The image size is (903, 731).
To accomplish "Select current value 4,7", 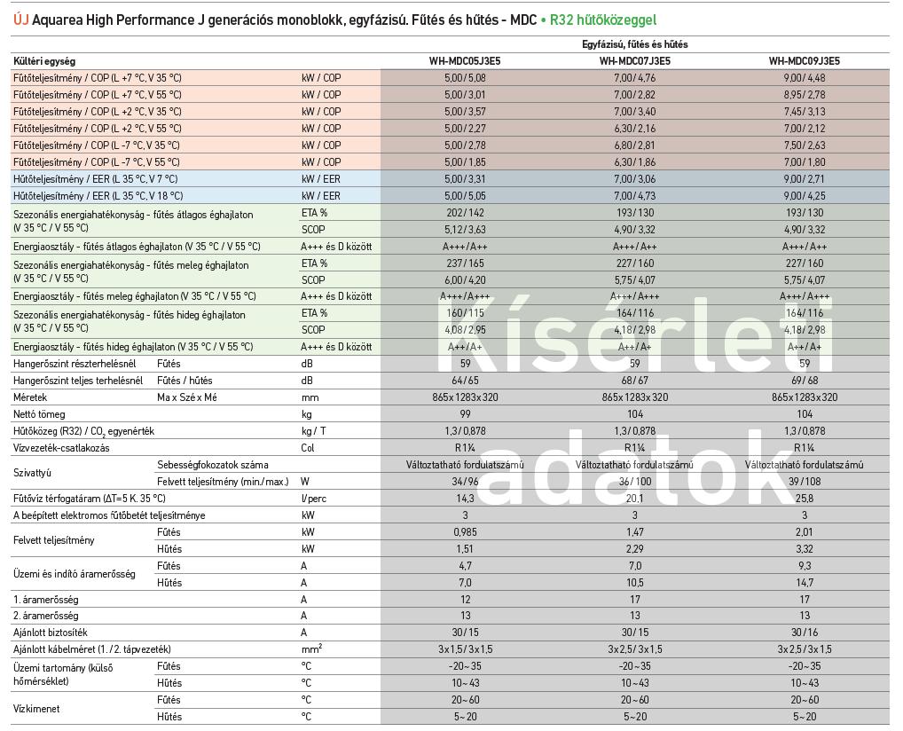I will [465, 566].
